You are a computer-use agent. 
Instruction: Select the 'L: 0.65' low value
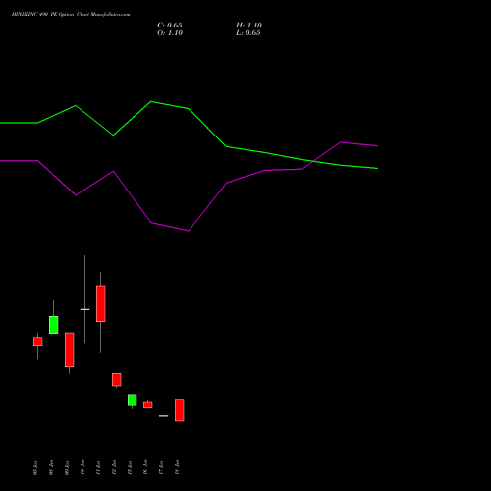248,33
